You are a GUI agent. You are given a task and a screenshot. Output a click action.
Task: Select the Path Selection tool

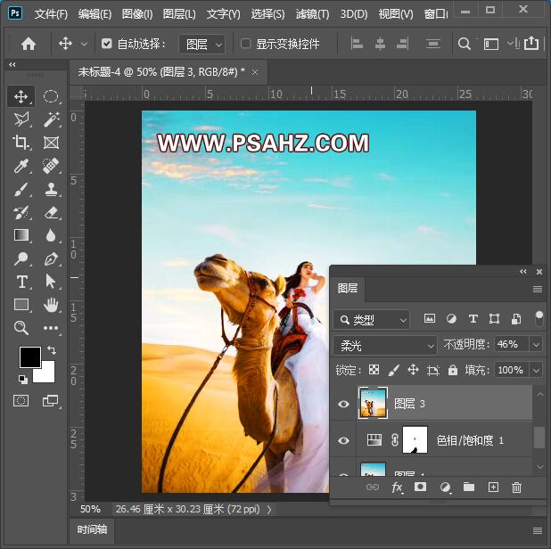click(x=51, y=282)
